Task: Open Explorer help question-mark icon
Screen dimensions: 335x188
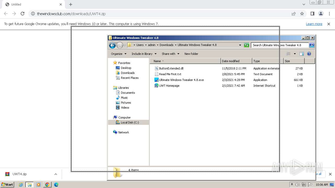Action: point(309,54)
